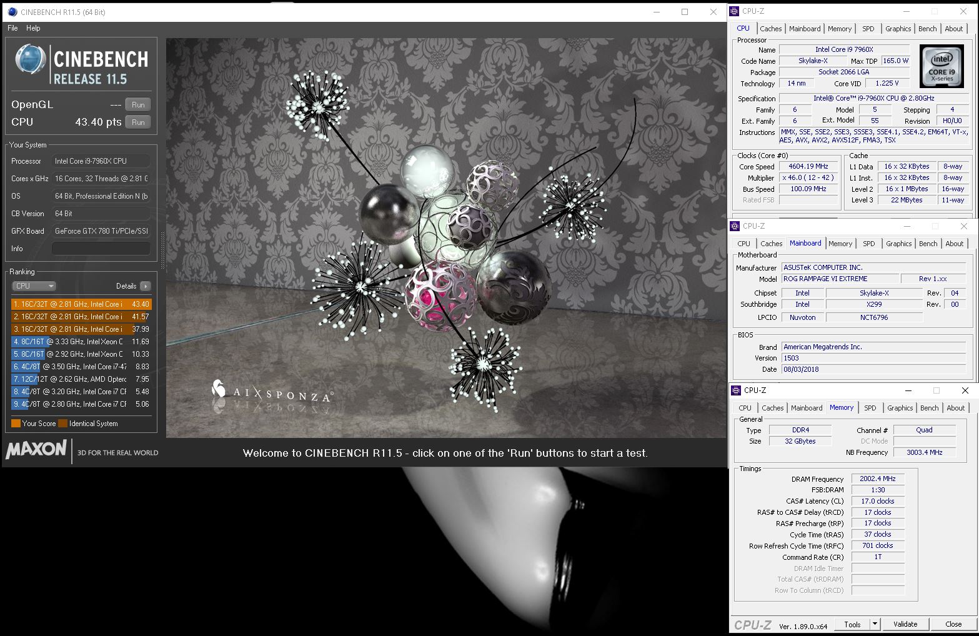Click the BIOS version 1503 field
Image resolution: width=979 pixels, height=636 pixels.
[x=873, y=359]
